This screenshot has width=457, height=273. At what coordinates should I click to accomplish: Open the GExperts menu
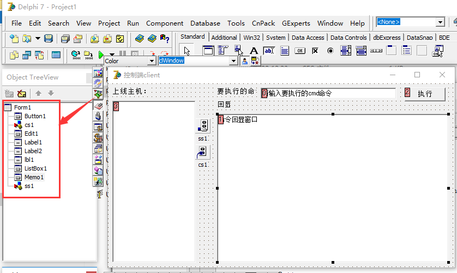click(x=296, y=23)
